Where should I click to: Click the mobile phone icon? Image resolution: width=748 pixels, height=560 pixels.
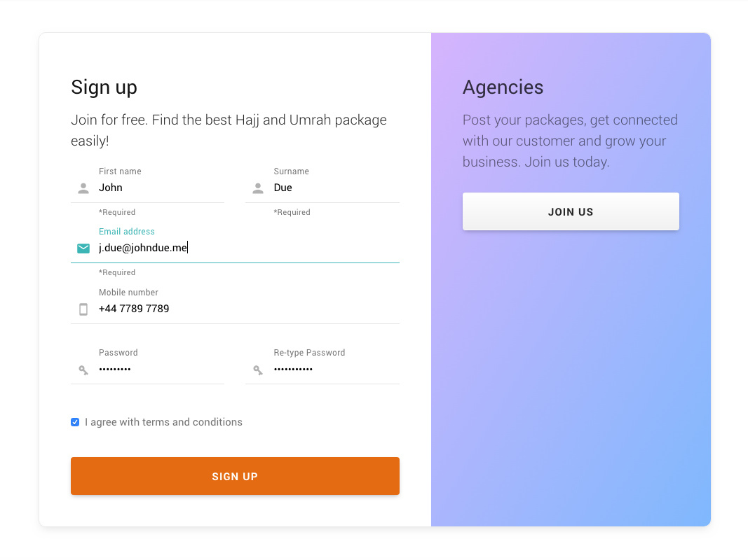tap(83, 309)
